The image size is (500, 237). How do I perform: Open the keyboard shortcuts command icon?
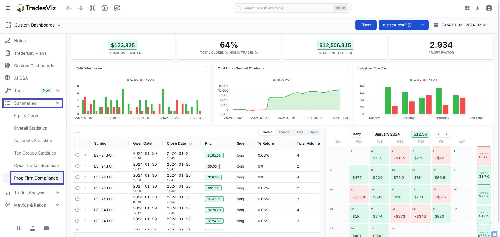93,8
